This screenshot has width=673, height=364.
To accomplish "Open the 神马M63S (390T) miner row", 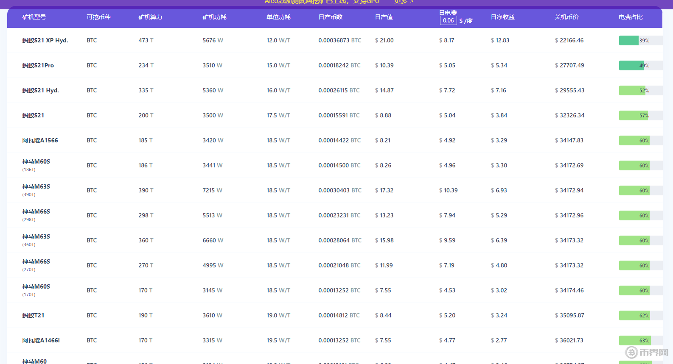I will (x=36, y=187).
